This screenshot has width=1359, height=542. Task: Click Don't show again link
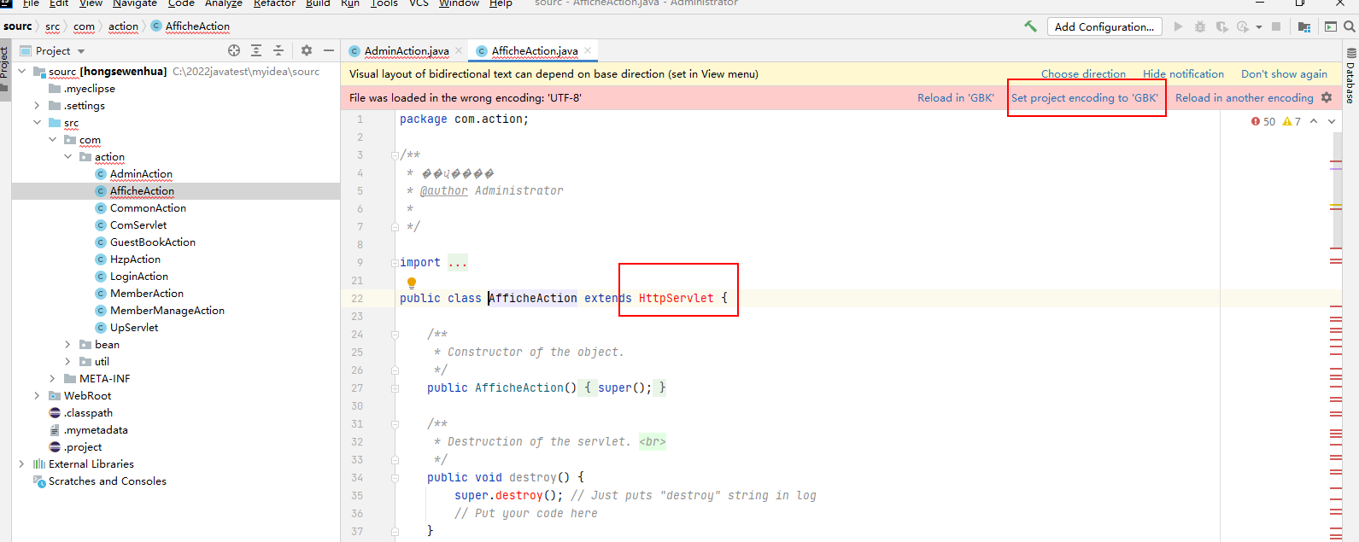(x=1284, y=74)
